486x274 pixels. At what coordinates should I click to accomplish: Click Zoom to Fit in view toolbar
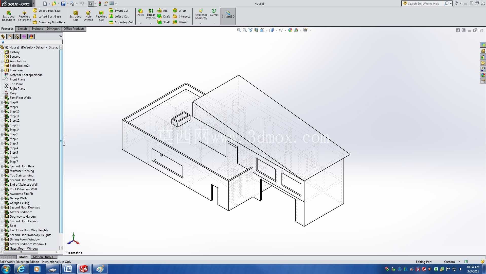(x=239, y=30)
